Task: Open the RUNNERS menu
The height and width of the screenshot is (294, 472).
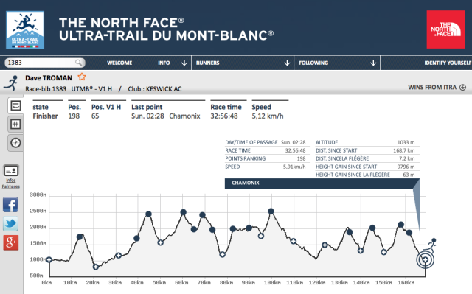Action: [208, 63]
